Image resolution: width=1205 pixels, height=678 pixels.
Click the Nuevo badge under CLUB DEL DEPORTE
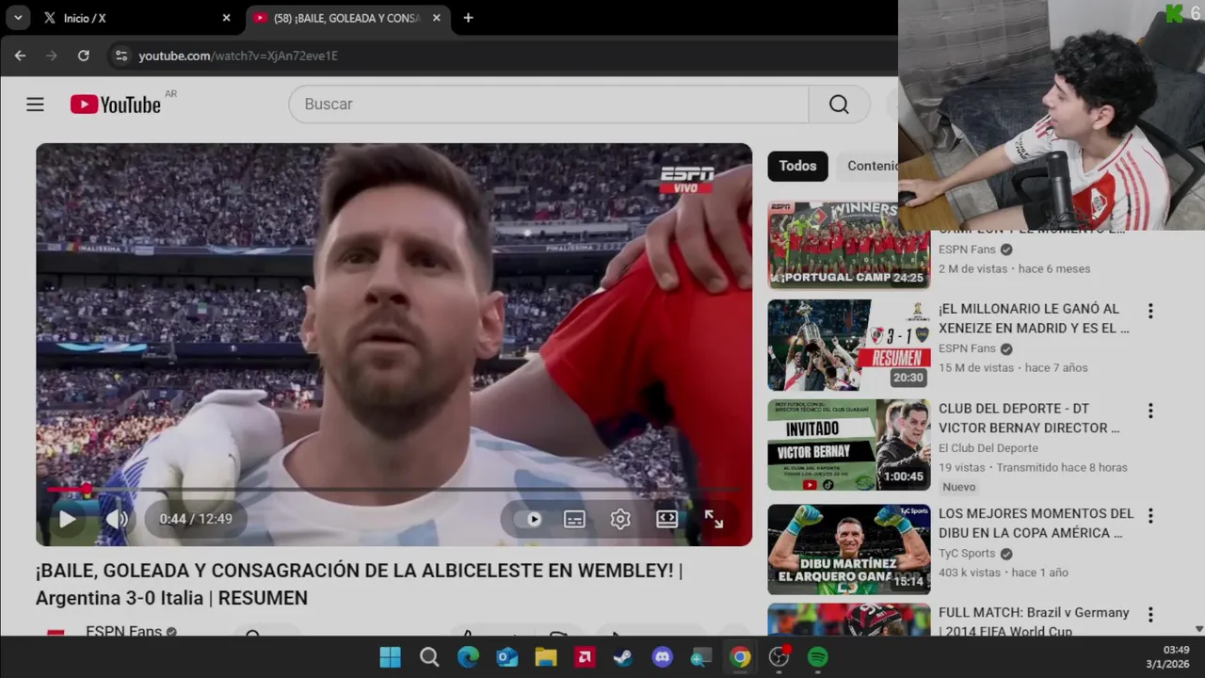[959, 487]
